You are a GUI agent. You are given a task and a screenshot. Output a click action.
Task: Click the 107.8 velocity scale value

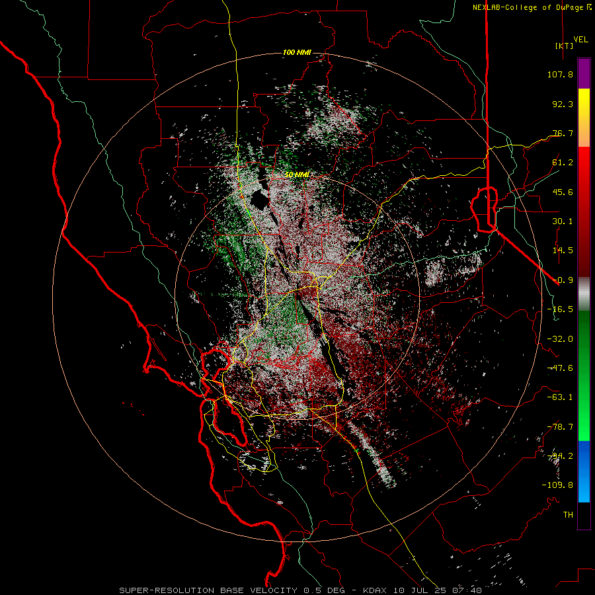pos(560,74)
